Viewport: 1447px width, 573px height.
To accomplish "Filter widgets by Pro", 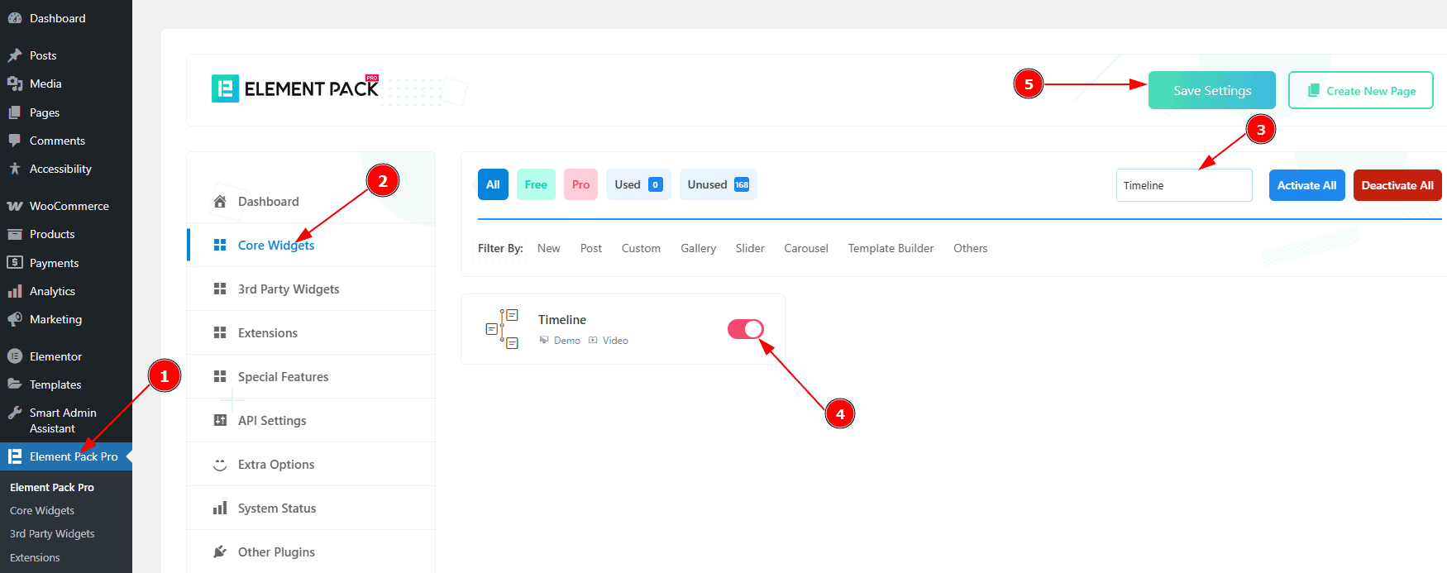I will click(580, 184).
